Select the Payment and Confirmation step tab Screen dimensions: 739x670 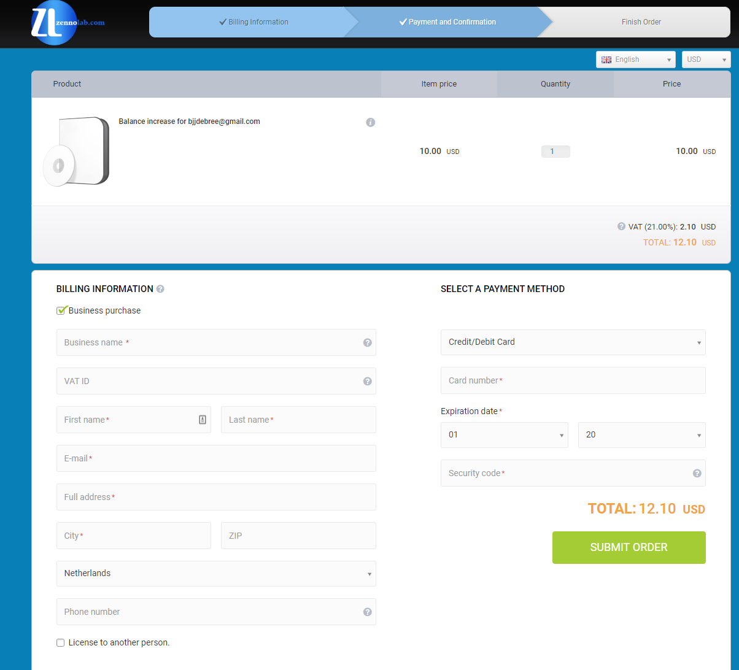[x=447, y=22]
